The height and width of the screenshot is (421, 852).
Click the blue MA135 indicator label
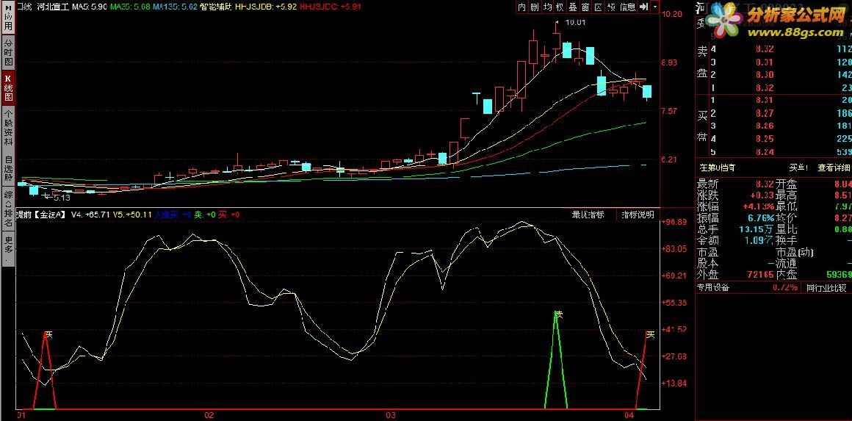174,7
